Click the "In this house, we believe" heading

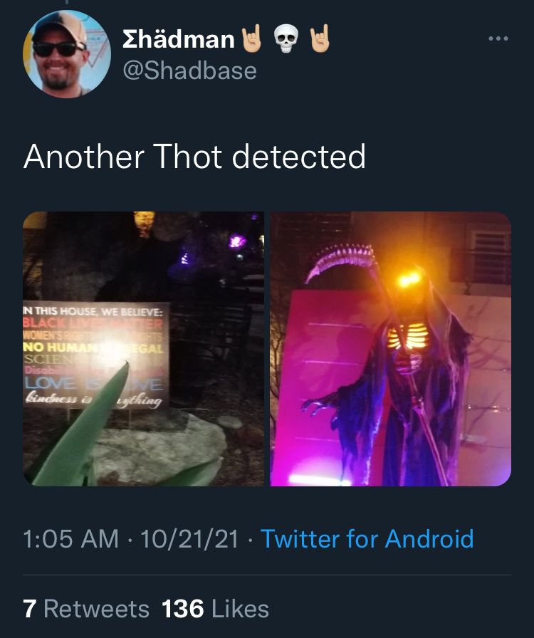[x=93, y=311]
